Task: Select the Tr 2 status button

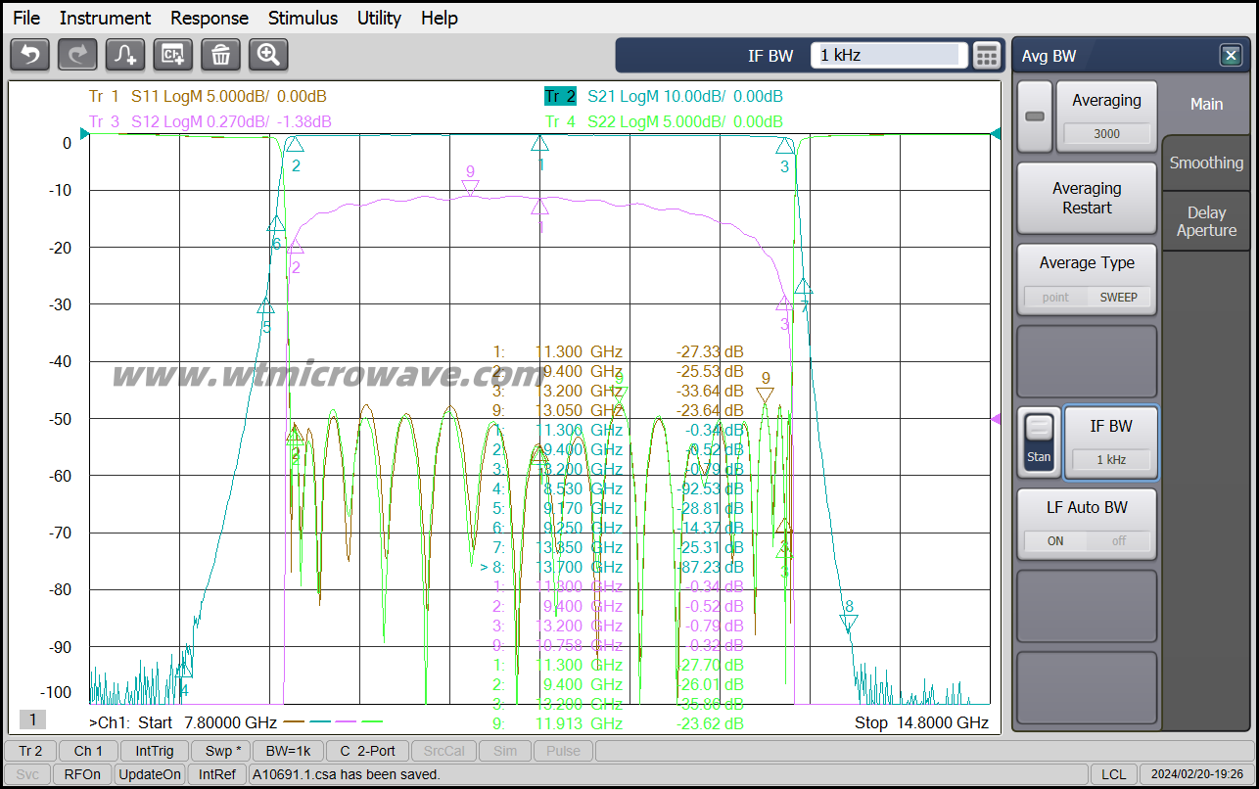Action: [30, 751]
